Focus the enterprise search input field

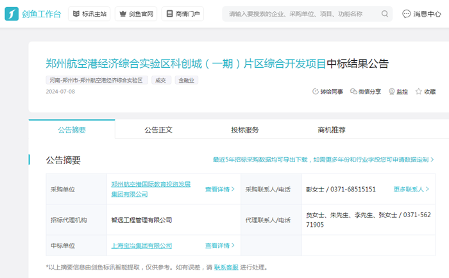pyautogui.click(x=301, y=13)
